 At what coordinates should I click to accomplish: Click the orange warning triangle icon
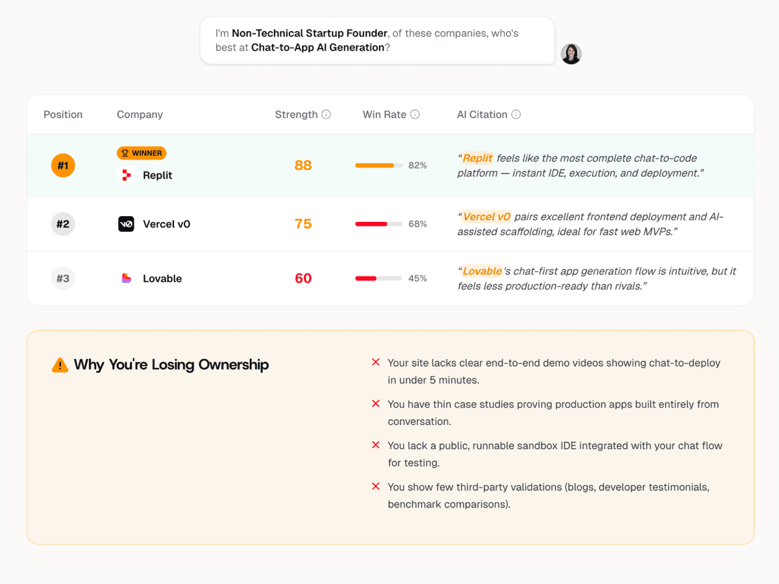click(x=60, y=365)
